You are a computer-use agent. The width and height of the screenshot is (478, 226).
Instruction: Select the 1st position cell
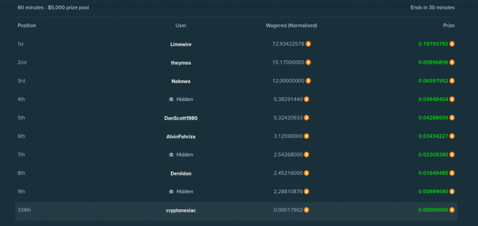pyautogui.click(x=20, y=44)
